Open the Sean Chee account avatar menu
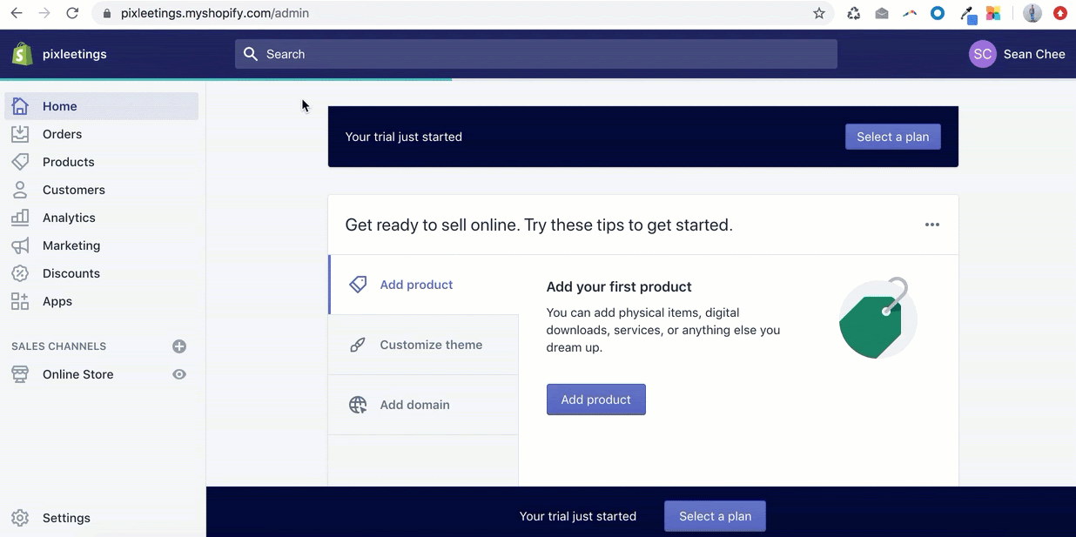The image size is (1076, 537). click(982, 53)
